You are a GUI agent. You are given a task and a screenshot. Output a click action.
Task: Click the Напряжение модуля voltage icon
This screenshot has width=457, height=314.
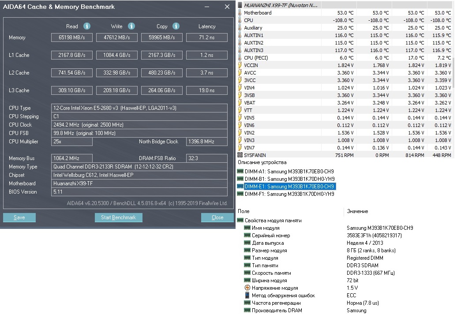(247, 288)
